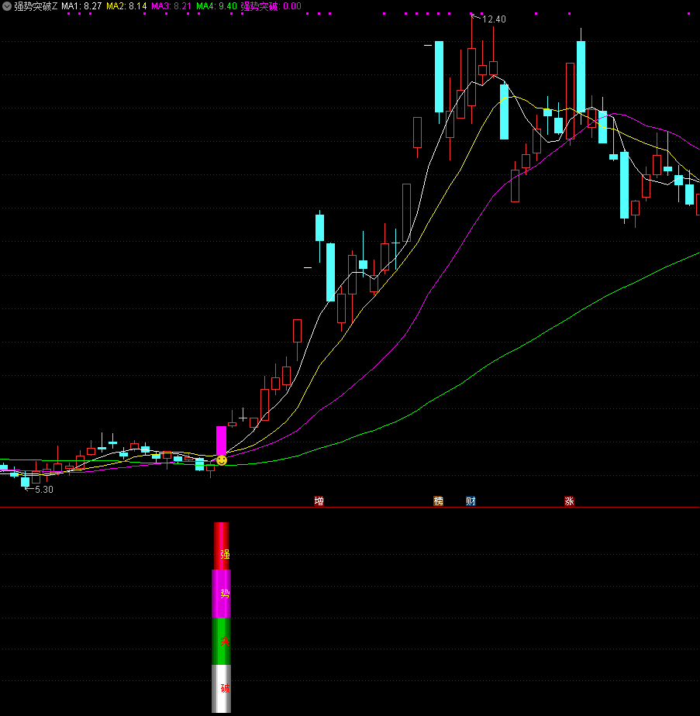The image size is (700, 716).
Task: Click the 5.30 low price label
Action: [x=44, y=490]
